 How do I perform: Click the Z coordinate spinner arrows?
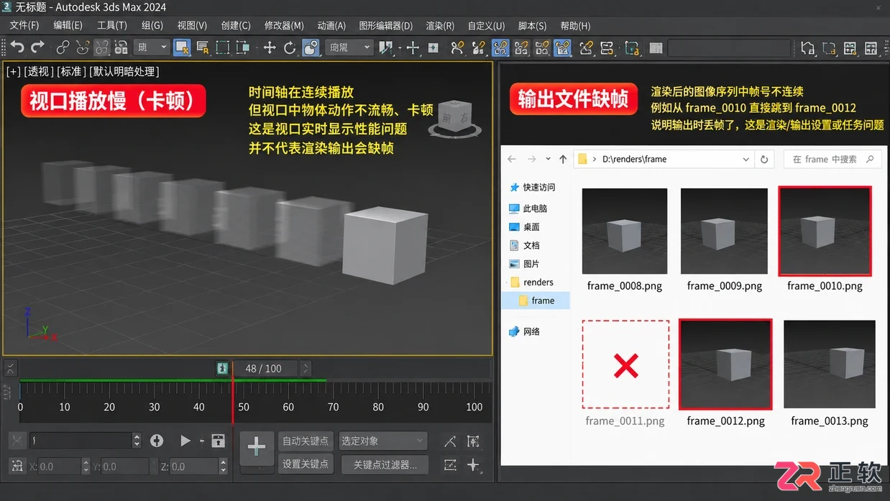pos(224,466)
